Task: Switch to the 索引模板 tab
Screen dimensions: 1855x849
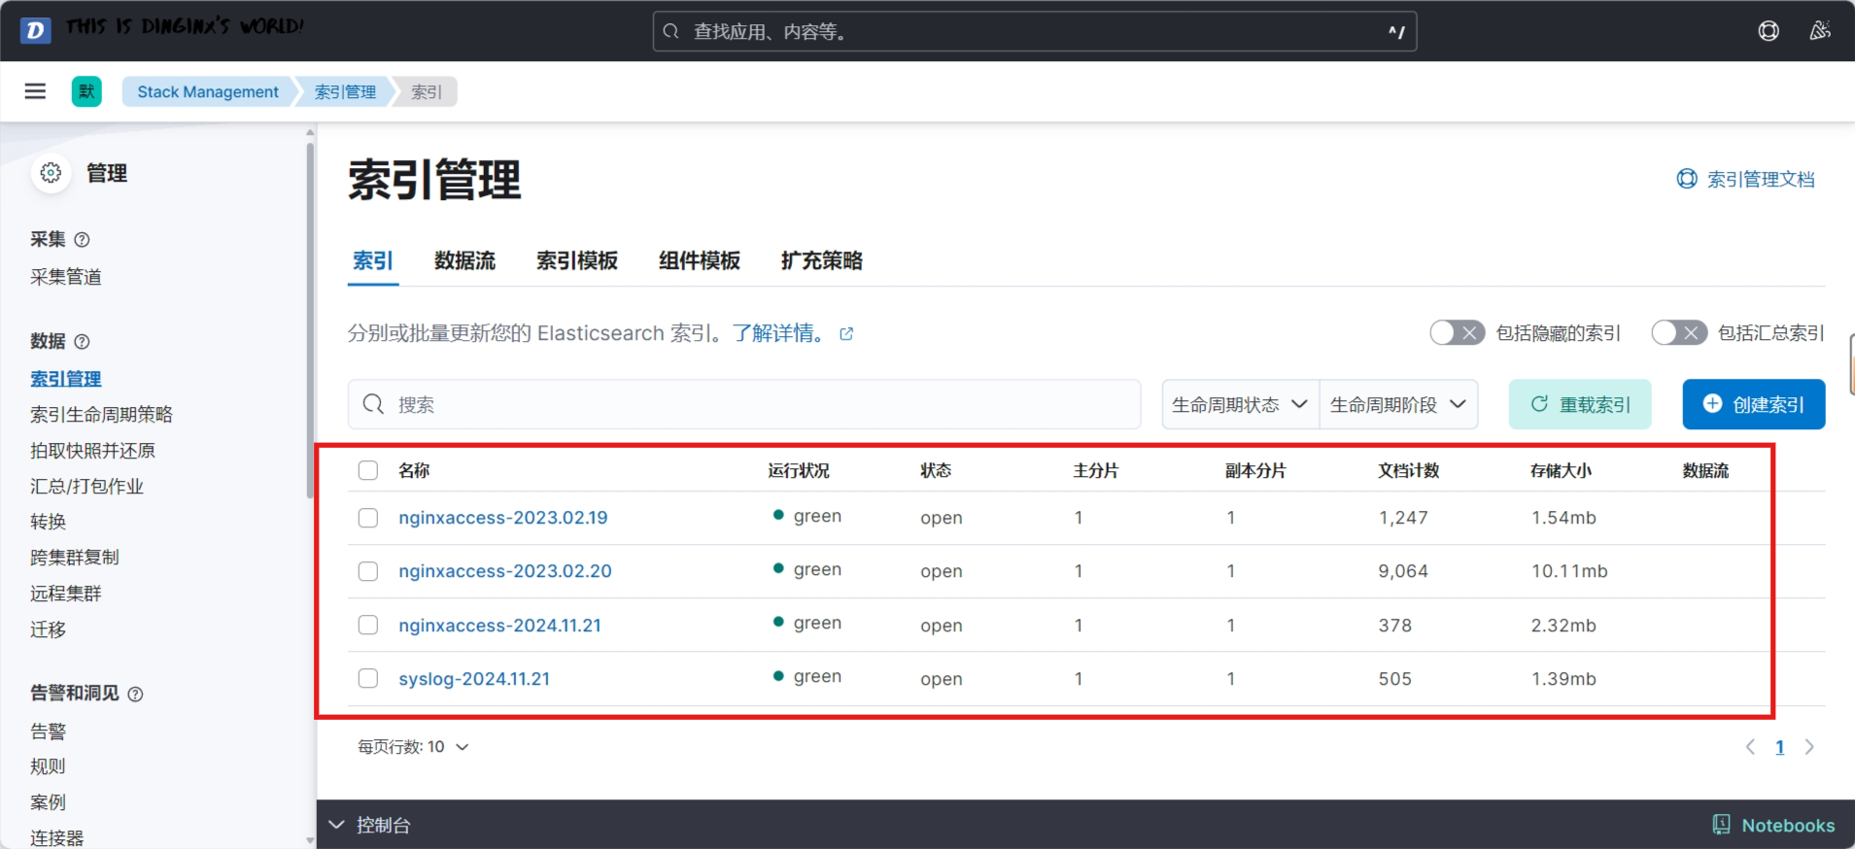Action: 577,260
